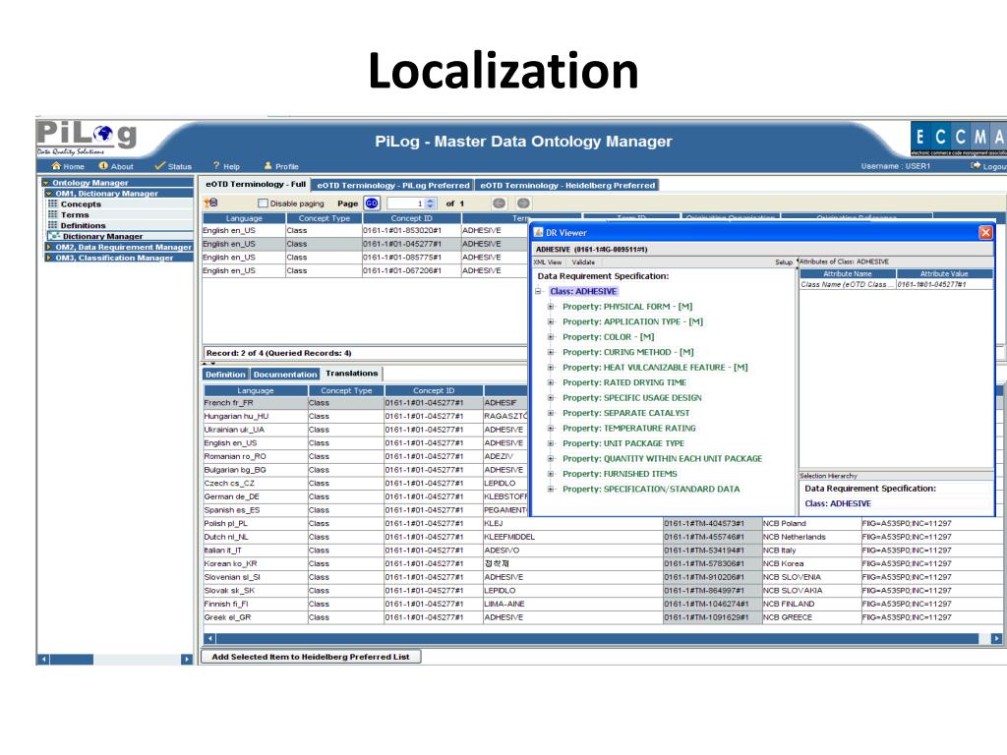
Task: Open the Profile user icon
Action: [x=268, y=165]
